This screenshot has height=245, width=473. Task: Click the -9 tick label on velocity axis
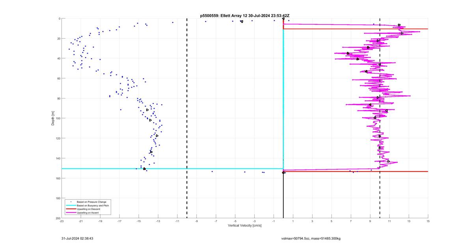tap(197, 221)
